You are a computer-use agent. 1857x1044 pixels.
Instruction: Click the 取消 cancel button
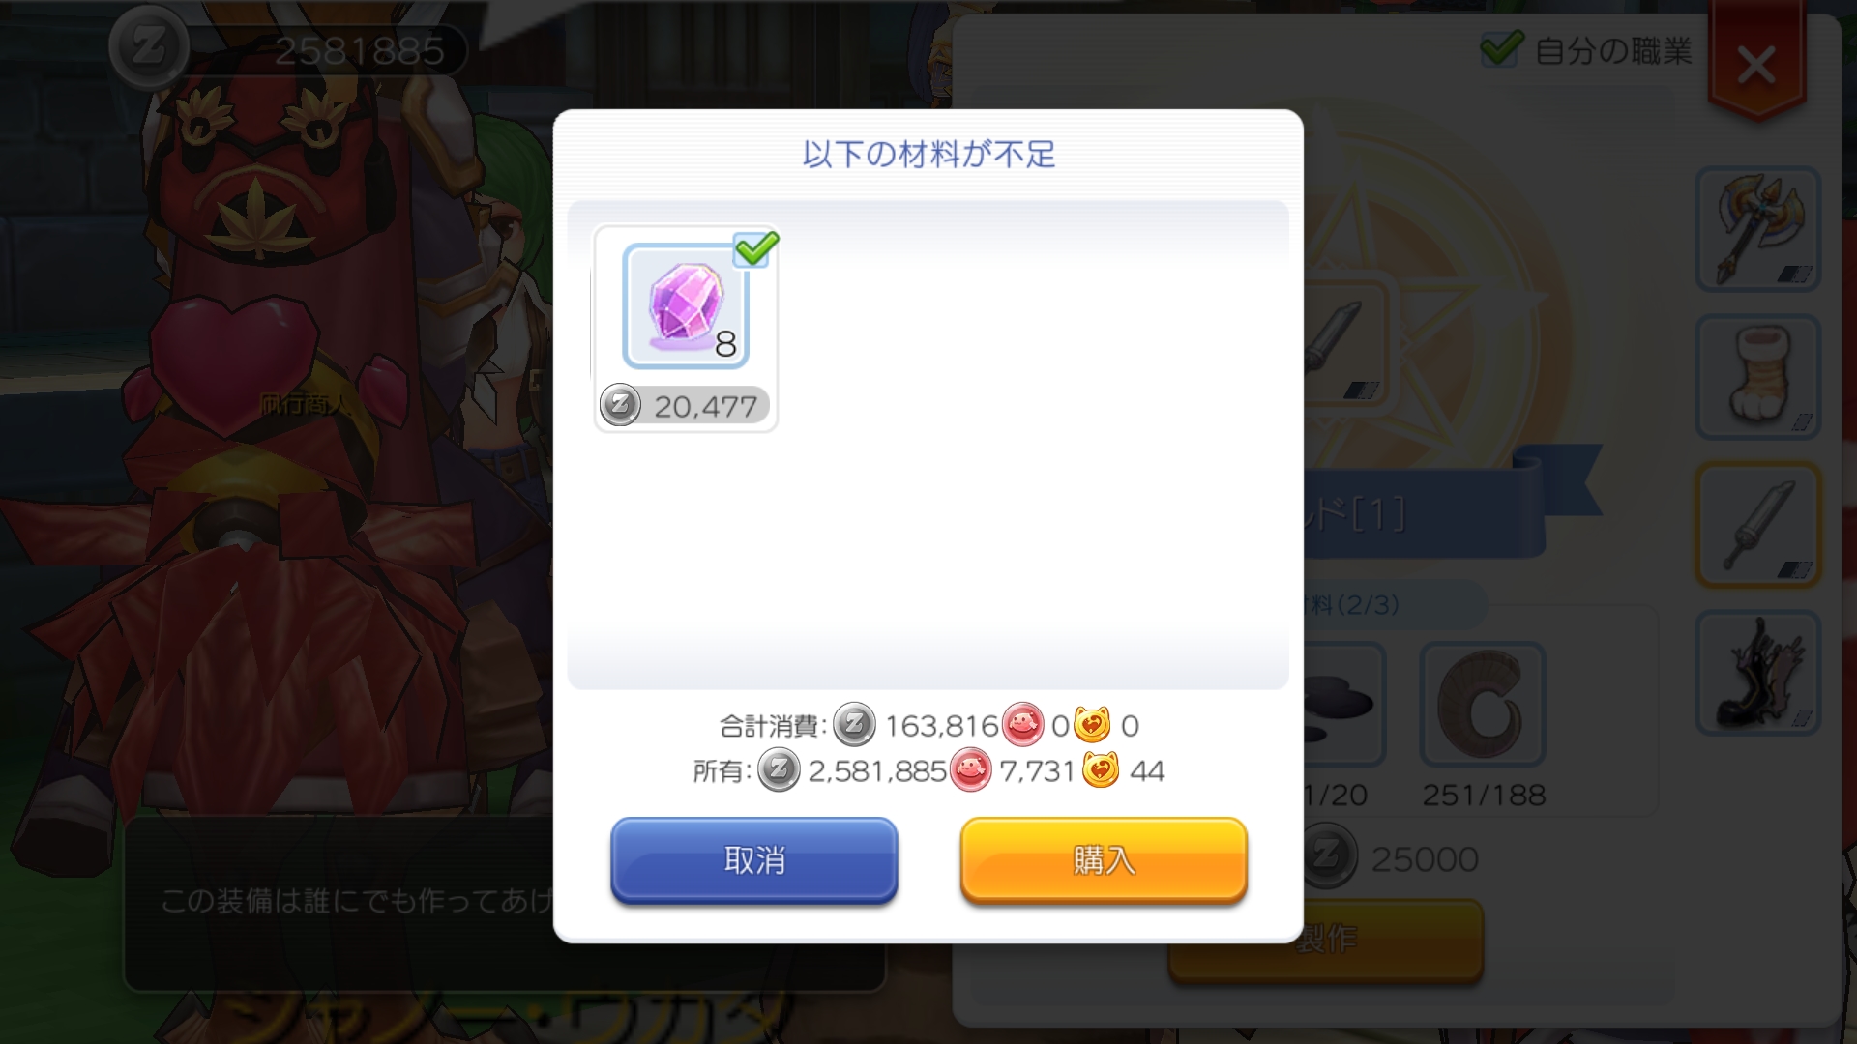point(754,859)
